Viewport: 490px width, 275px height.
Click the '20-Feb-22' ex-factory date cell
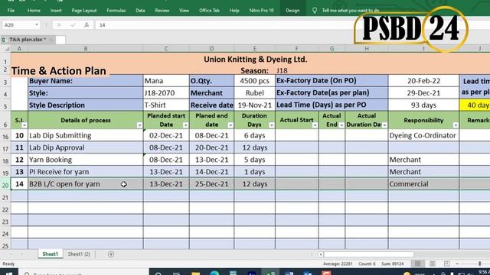(423, 81)
